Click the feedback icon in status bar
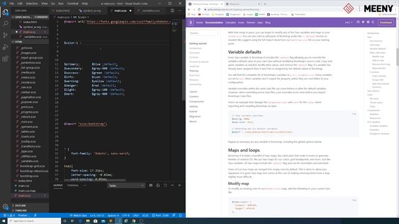This screenshot has width=399, height=224. coord(174,215)
